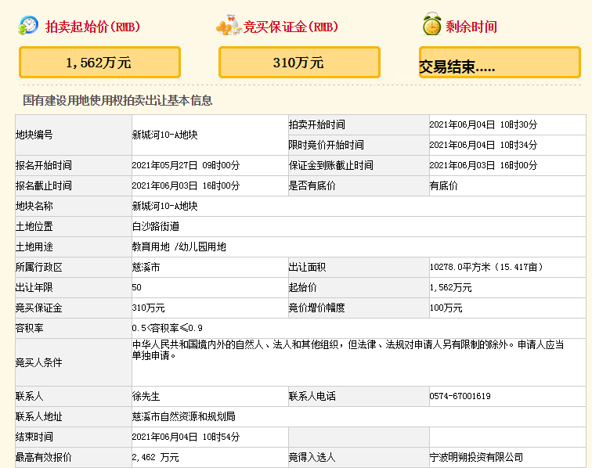The height and width of the screenshot is (468, 592).
Task: Click the contact name 徐先生
Action: [x=146, y=396]
